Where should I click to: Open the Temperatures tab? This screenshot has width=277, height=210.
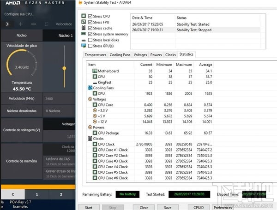click(96, 55)
